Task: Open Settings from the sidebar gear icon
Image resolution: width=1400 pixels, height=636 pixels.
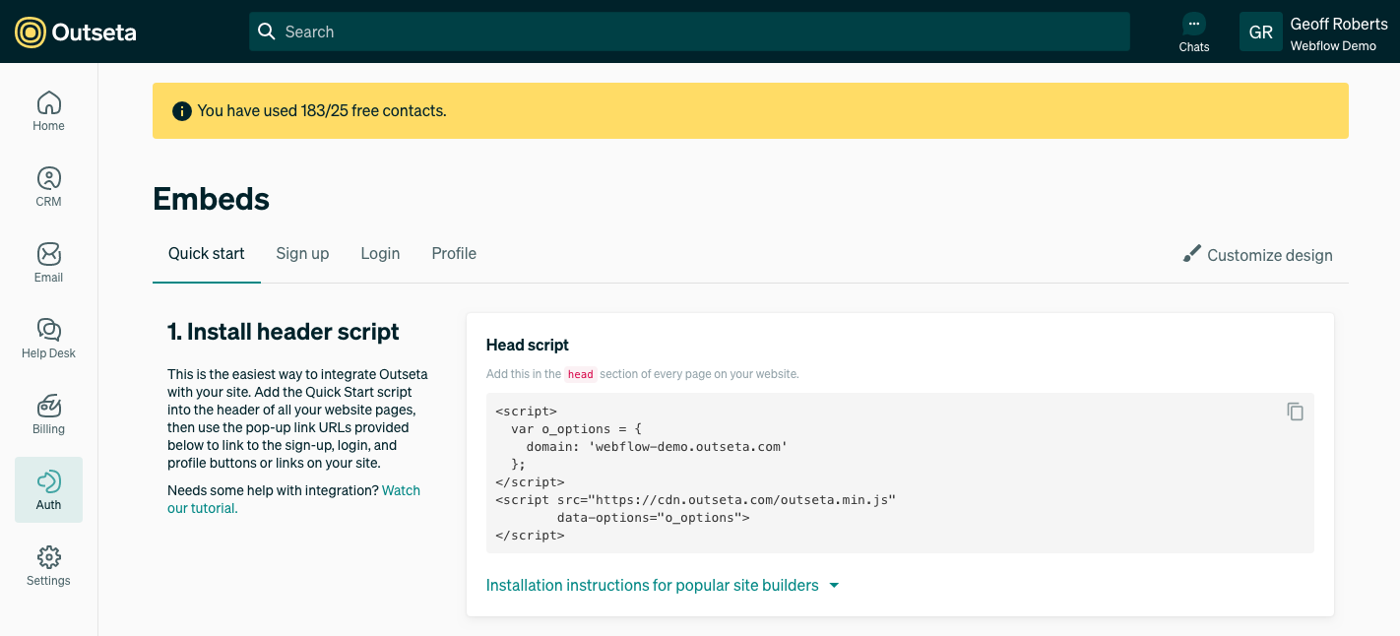Action: 48,565
